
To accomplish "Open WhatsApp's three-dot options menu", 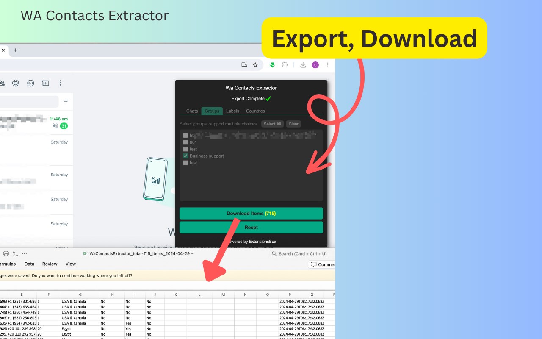I will (61, 83).
